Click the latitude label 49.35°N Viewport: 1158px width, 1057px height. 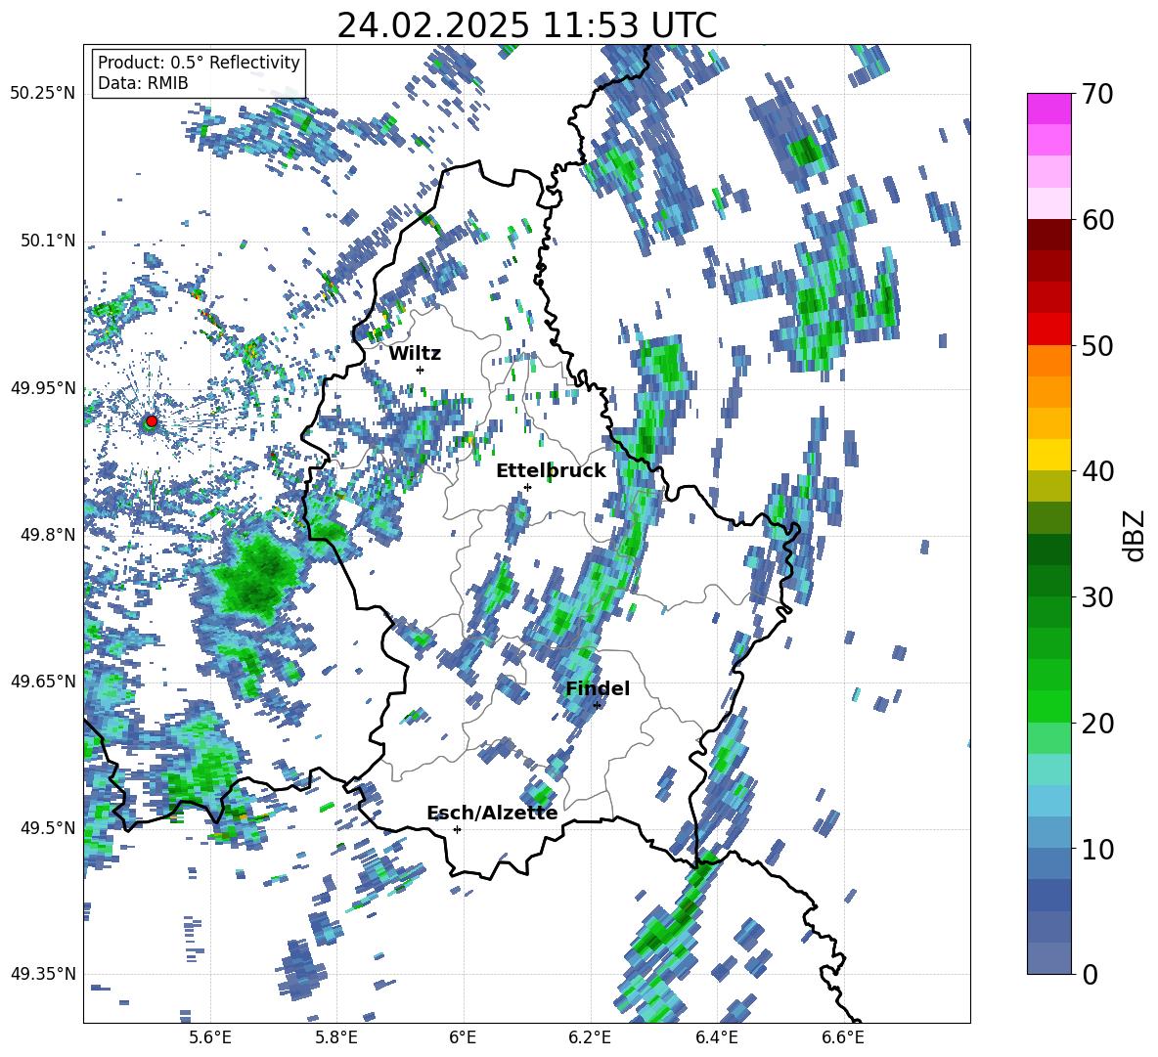click(43, 974)
